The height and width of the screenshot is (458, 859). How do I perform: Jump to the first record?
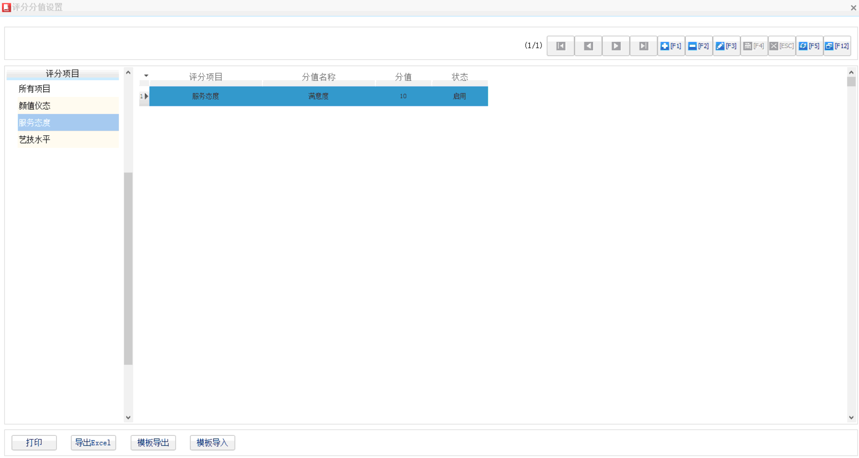[560, 46]
